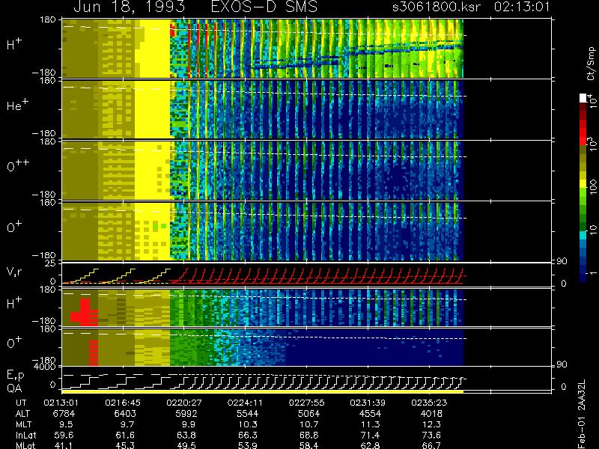This screenshot has height=449, width=599.
Task: Click the '4000' tick on the E,p axis
Action: pos(46,367)
